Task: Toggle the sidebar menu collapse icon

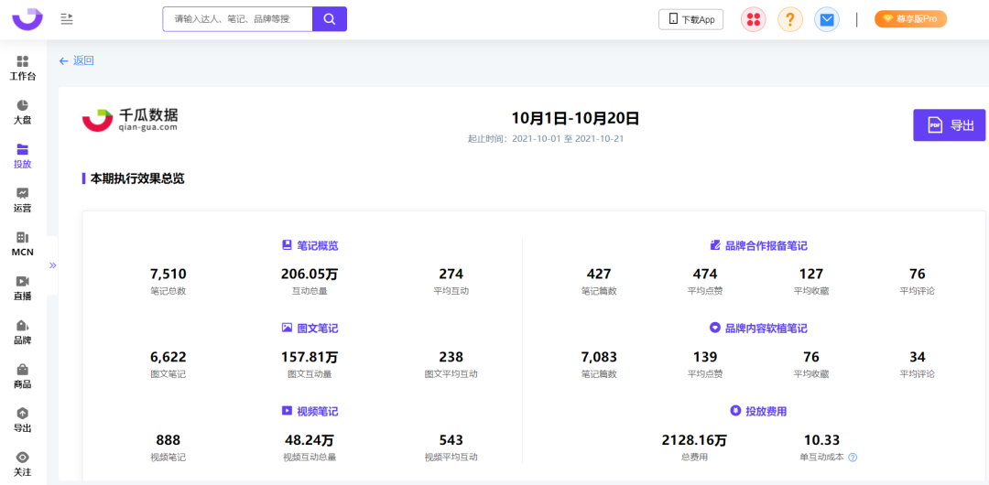Action: pyautogui.click(x=67, y=19)
